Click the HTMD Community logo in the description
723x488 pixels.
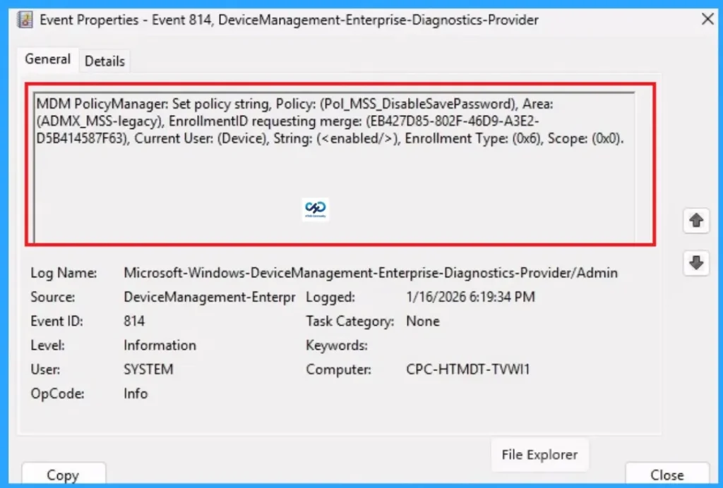[x=315, y=209]
